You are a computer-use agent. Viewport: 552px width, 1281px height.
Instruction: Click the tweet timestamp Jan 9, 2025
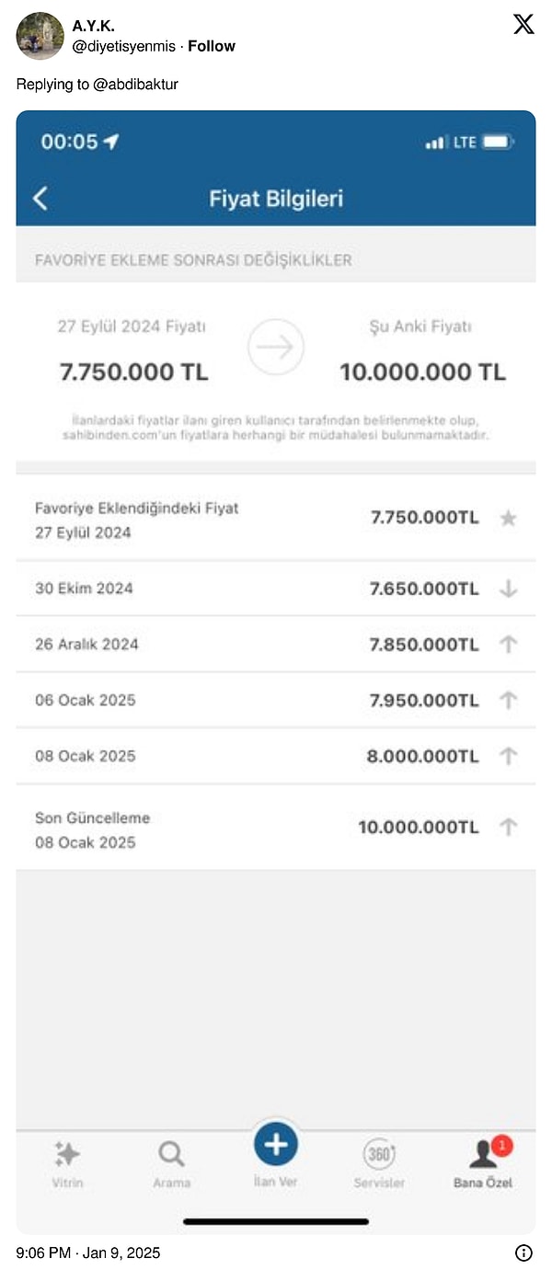tap(88, 1252)
